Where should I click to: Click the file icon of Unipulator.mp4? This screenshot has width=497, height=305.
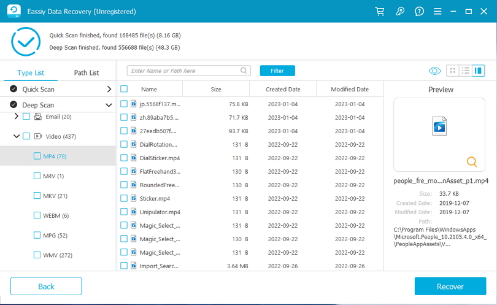[134, 212]
